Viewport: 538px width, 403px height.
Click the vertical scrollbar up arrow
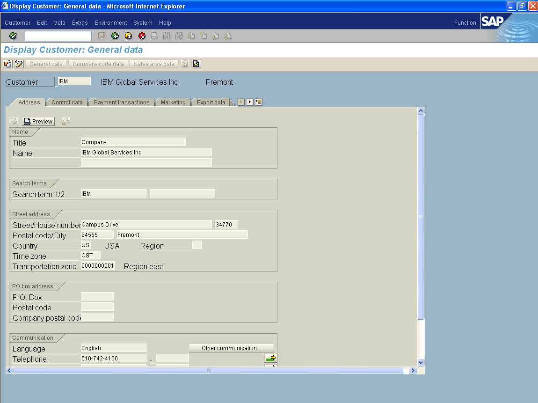click(x=421, y=110)
